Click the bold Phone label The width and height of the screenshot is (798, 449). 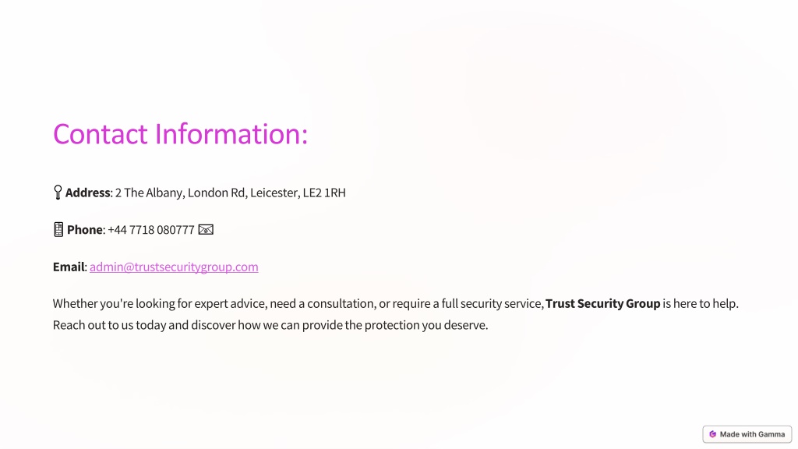pos(84,230)
